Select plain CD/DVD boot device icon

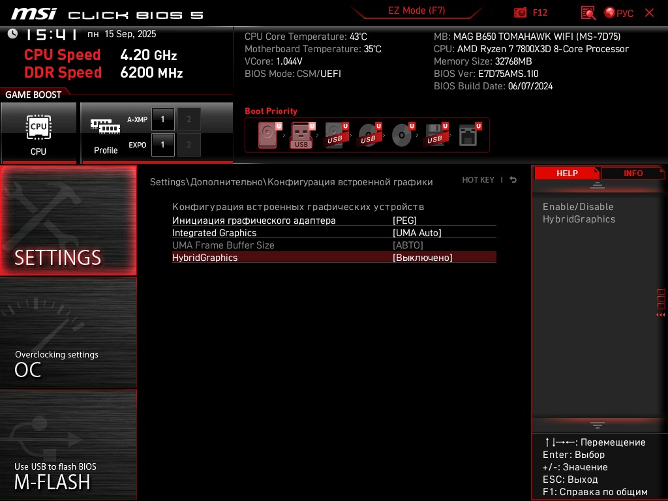[x=402, y=135]
